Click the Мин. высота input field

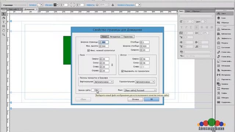(x=105, y=46)
